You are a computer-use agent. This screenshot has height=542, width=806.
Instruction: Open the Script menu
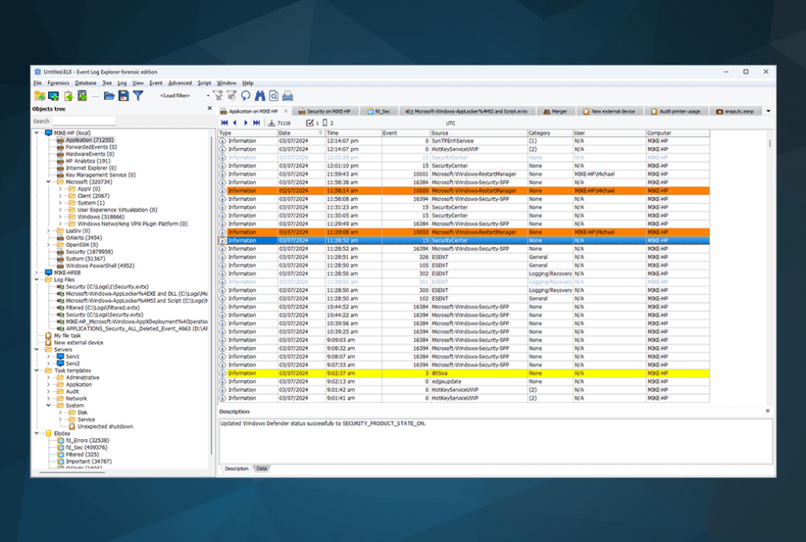click(x=204, y=83)
